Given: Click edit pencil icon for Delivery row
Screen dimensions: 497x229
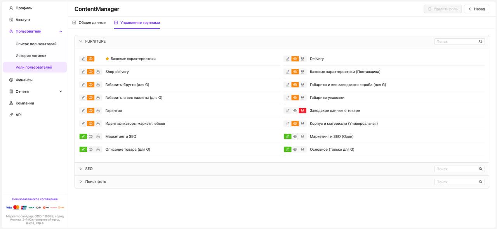Looking at the screenshot, I should click(288, 59).
